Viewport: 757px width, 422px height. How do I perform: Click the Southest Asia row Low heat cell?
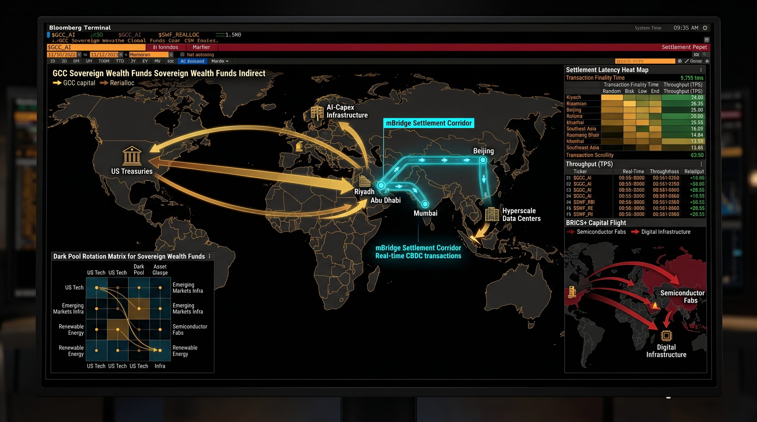tap(643, 129)
